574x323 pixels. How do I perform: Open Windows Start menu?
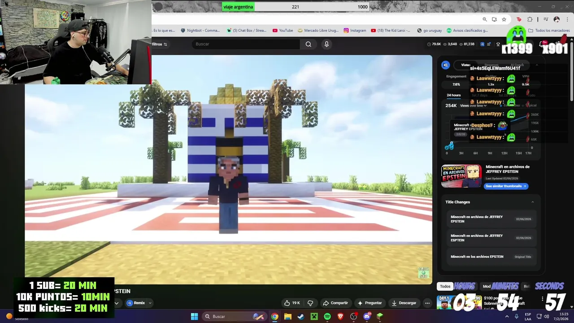(194, 316)
